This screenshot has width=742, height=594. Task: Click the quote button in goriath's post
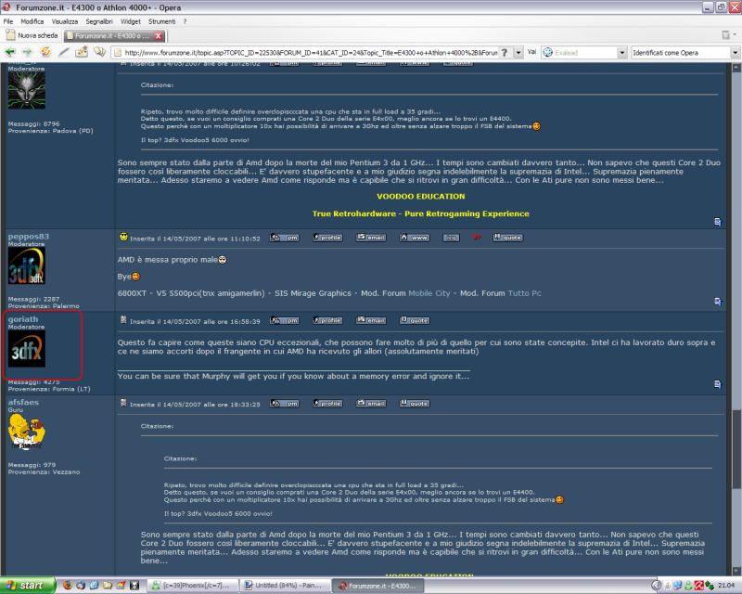(x=414, y=320)
